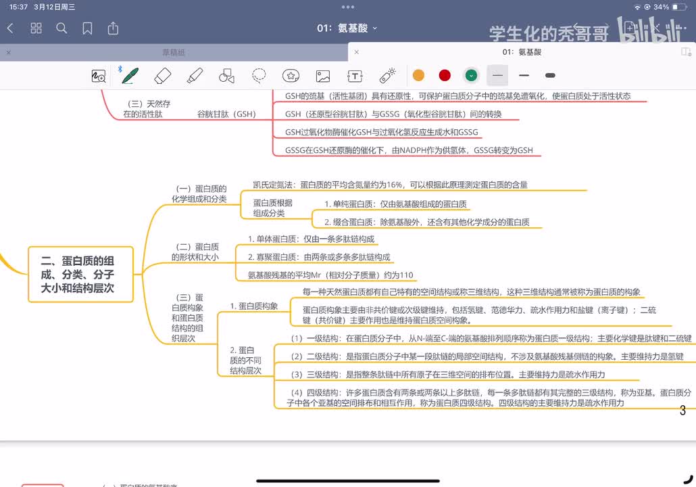Select the Eraser tool
The width and height of the screenshot is (696, 487).
click(162, 76)
